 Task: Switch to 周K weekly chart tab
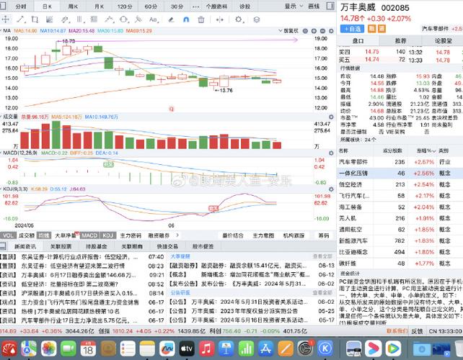coord(73,6)
